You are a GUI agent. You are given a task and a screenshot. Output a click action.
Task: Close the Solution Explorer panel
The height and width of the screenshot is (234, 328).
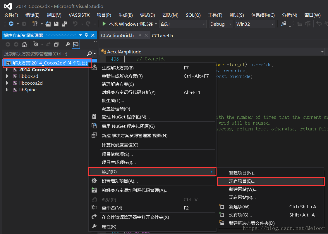tap(93, 35)
